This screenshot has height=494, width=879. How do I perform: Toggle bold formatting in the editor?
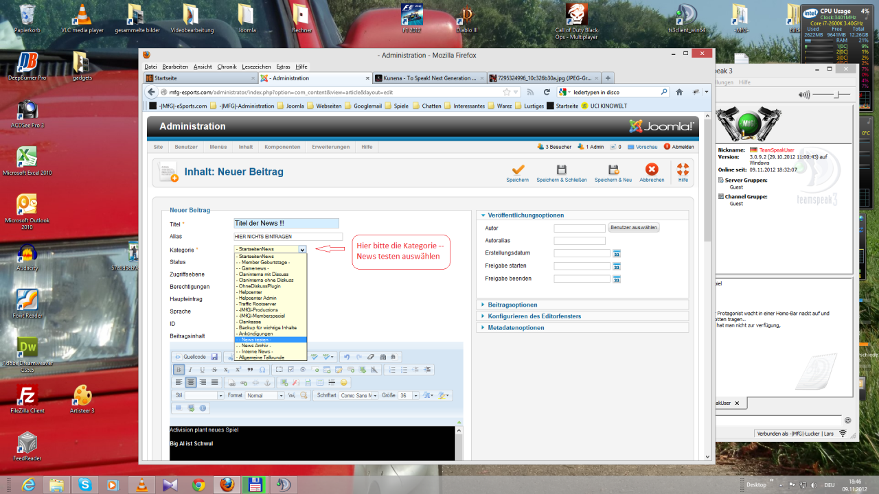[x=179, y=370]
